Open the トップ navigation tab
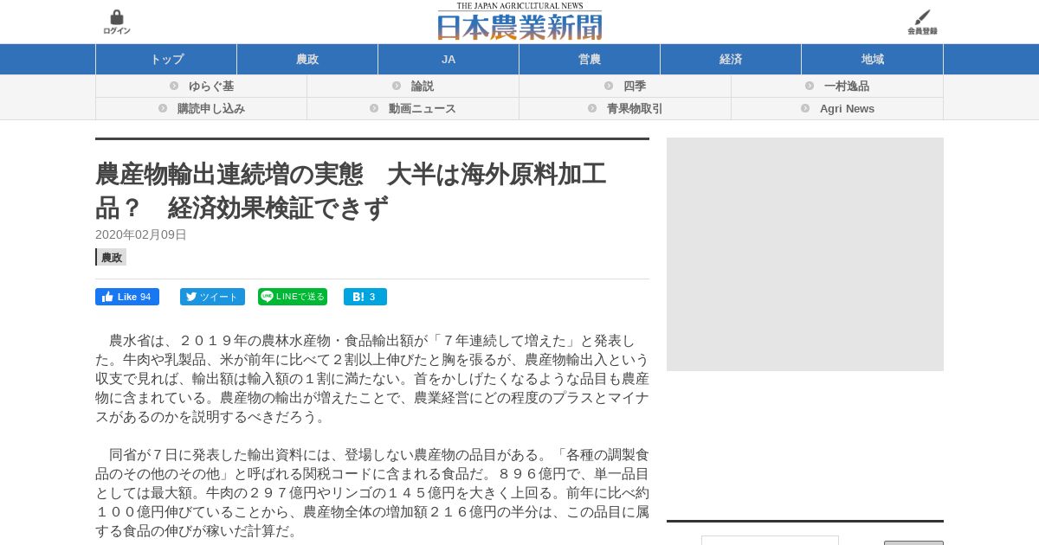 pyautogui.click(x=166, y=59)
